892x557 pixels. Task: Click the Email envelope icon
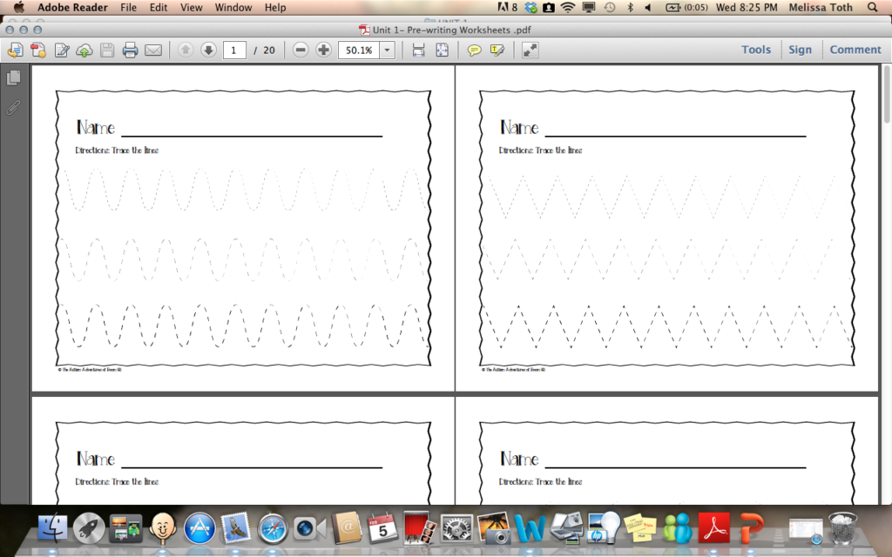pos(153,50)
